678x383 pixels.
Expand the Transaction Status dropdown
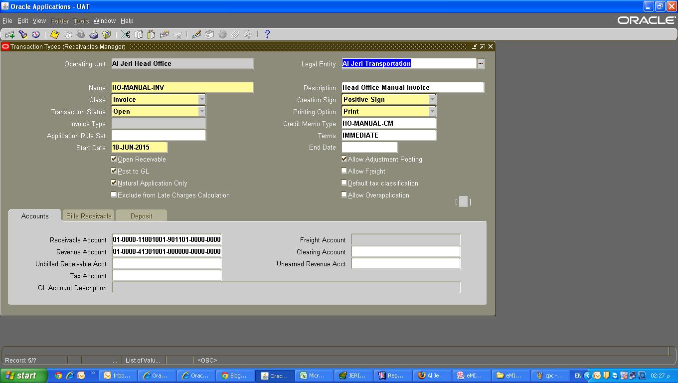pos(201,111)
